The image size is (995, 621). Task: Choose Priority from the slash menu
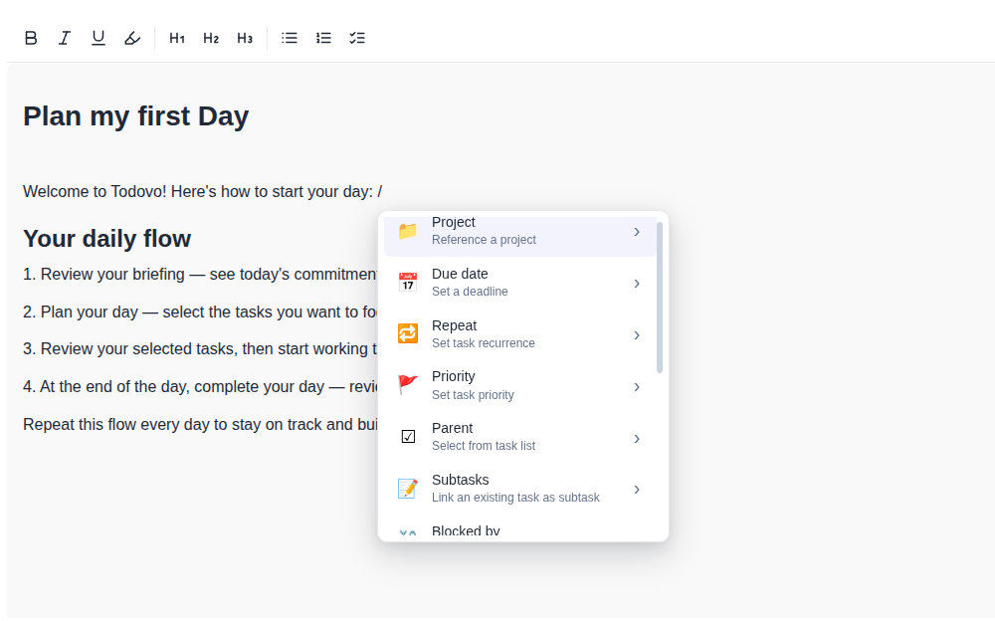[519, 385]
